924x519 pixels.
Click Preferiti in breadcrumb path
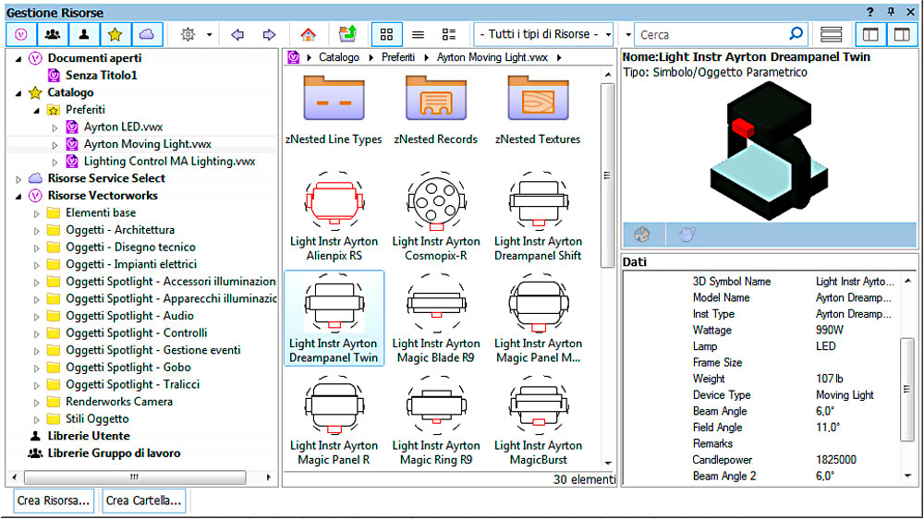pyautogui.click(x=397, y=57)
